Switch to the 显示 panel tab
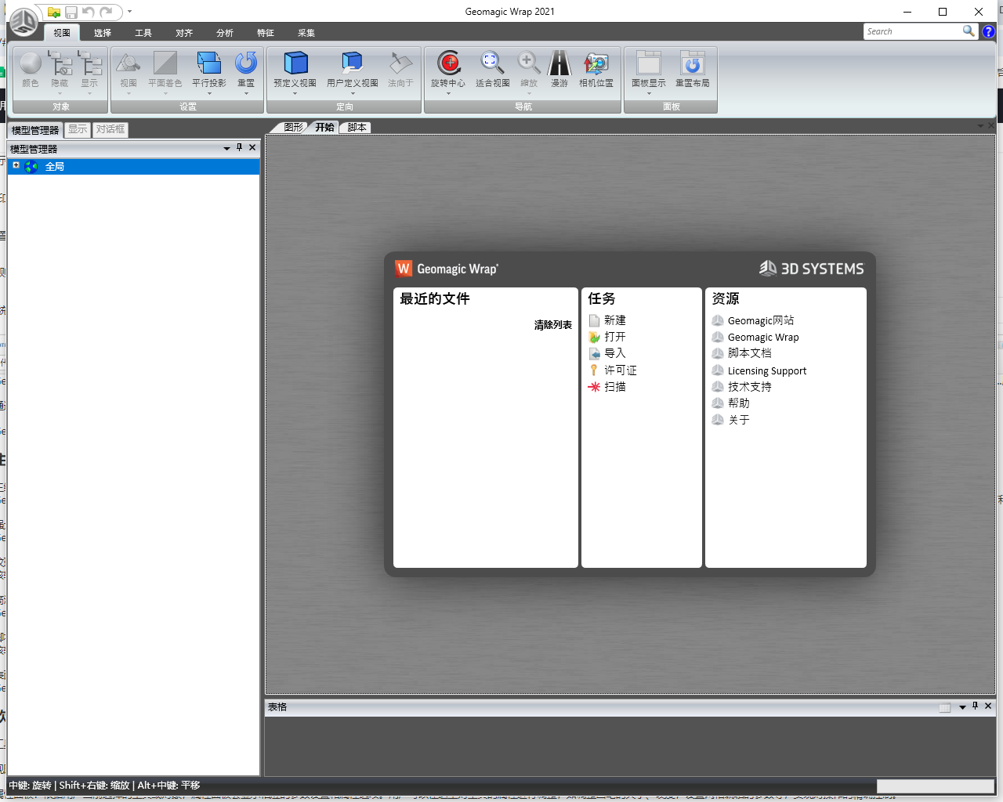The height and width of the screenshot is (802, 1003). coord(78,129)
